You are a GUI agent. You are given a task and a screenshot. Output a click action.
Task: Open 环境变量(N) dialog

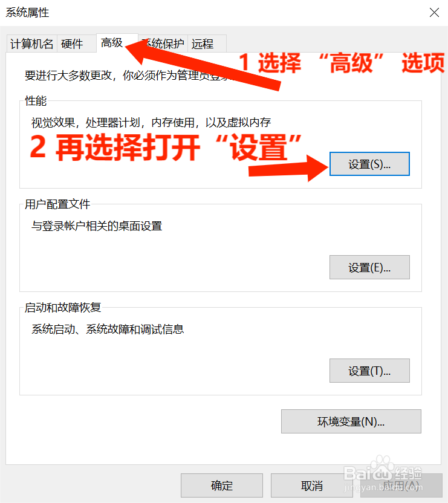point(351,421)
